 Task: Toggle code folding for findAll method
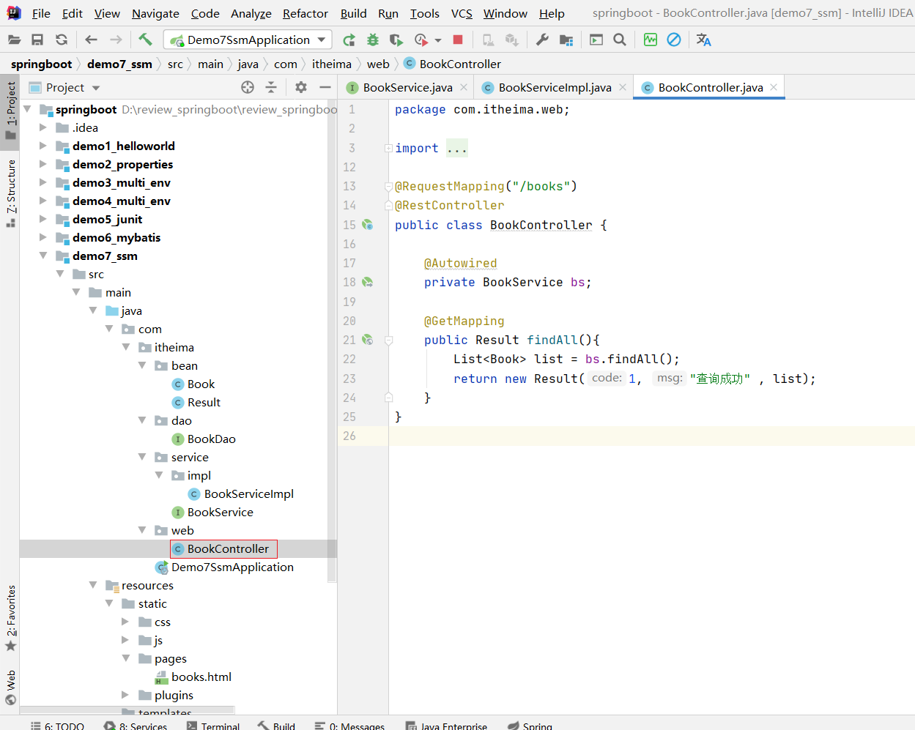click(x=389, y=340)
